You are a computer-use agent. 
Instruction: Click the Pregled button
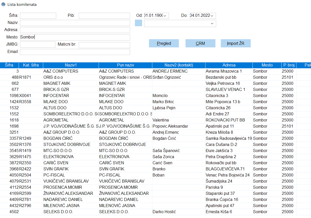pyautogui.click(x=164, y=43)
